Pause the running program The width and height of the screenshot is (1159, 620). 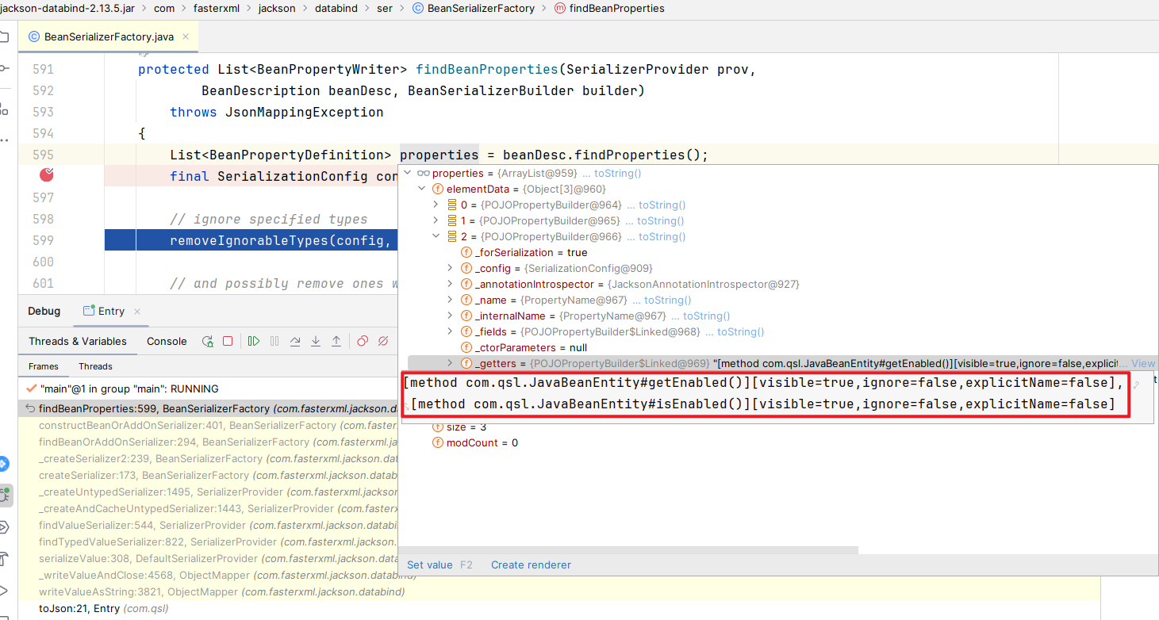(274, 341)
